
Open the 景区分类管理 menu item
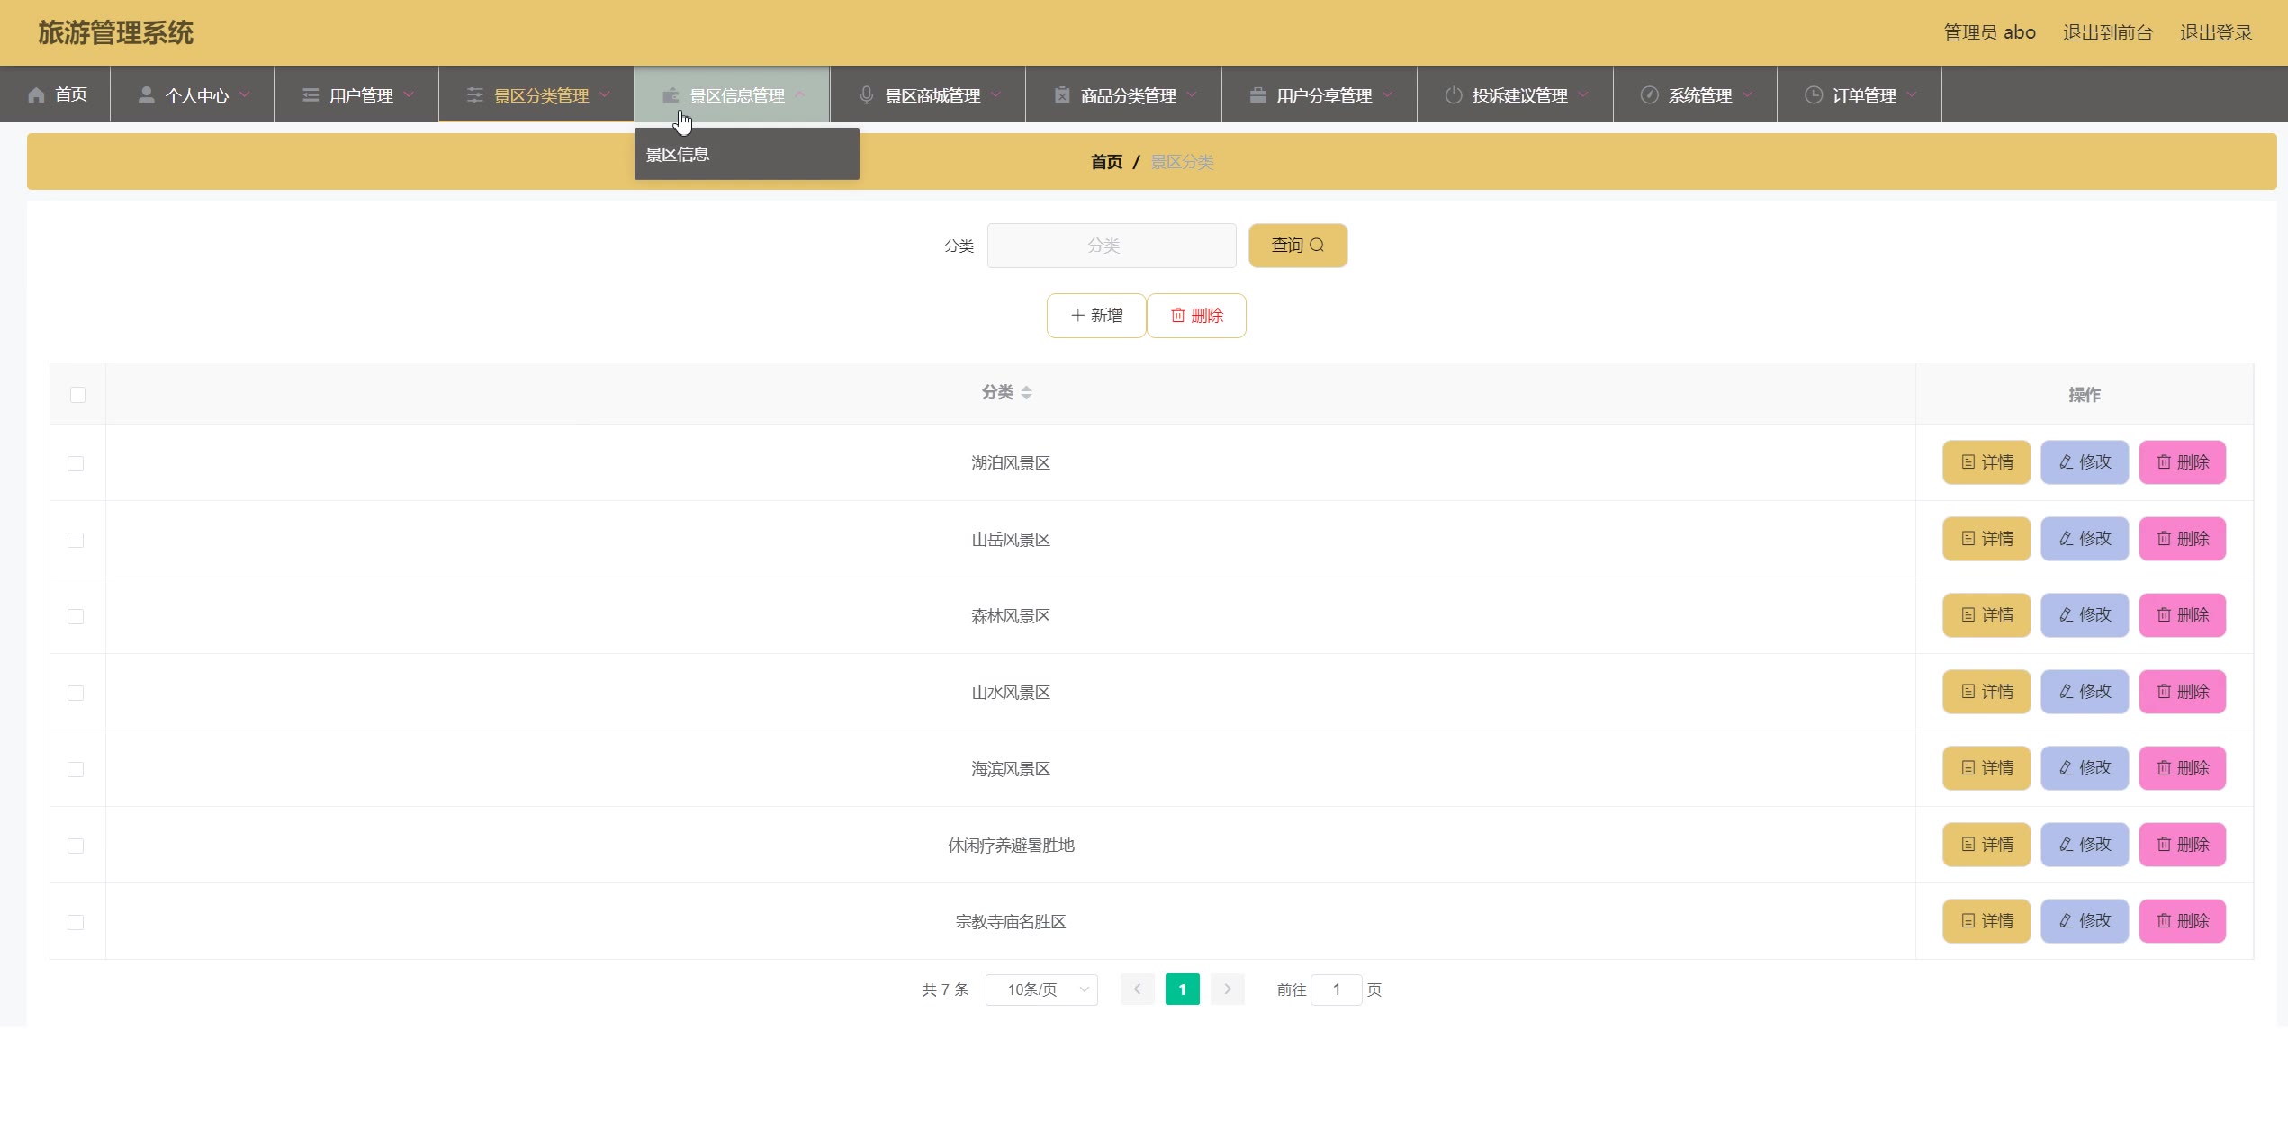pyautogui.click(x=541, y=95)
